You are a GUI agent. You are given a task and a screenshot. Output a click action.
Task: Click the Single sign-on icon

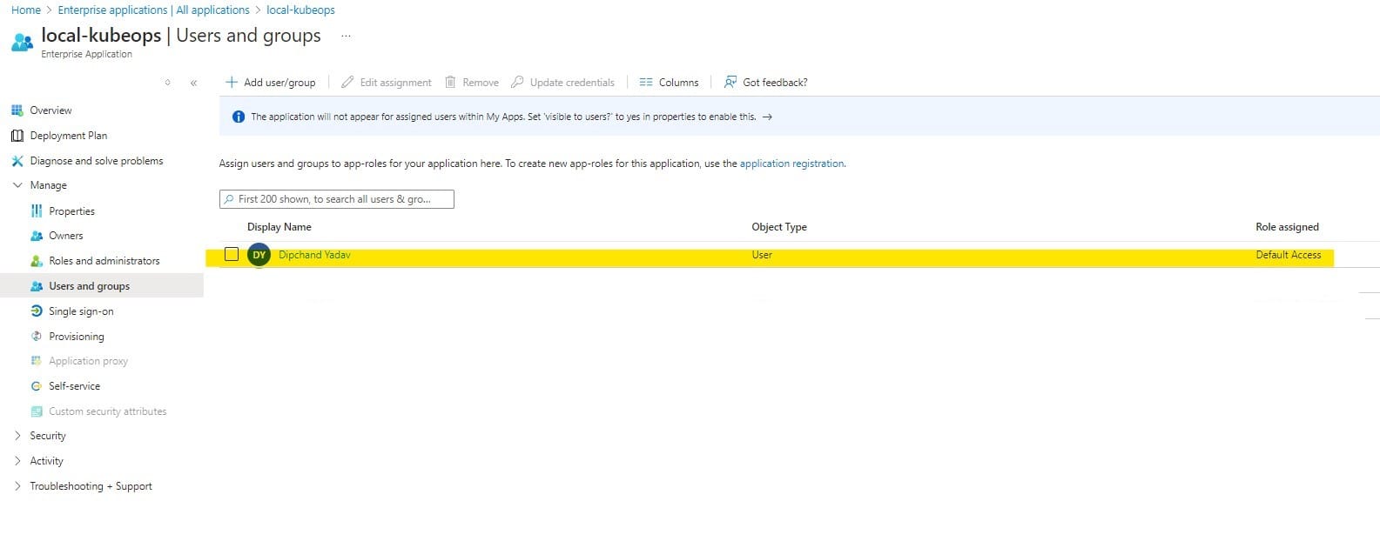tap(36, 311)
